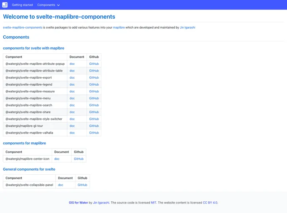Select the '@watergis/svelte-maplibre-style-switcher' cell text

click(34, 119)
